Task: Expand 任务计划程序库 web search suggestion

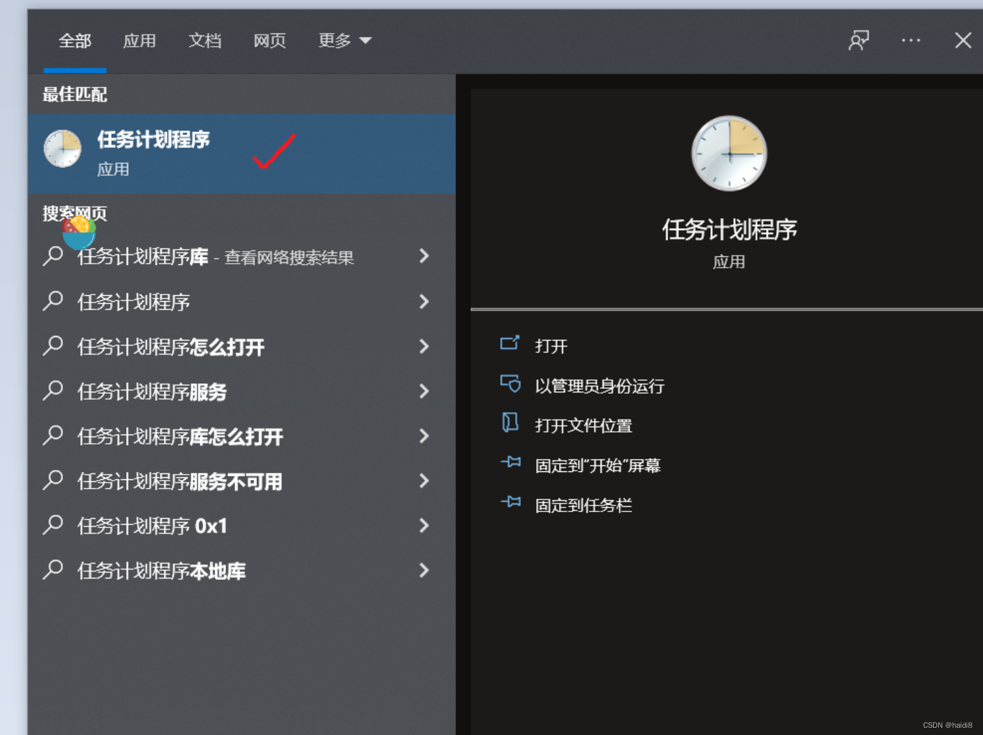Action: tap(424, 256)
